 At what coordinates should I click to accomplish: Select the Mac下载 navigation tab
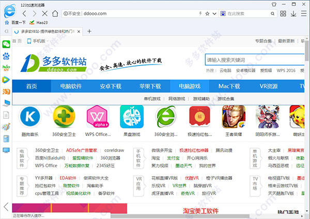pyautogui.click(x=229, y=86)
